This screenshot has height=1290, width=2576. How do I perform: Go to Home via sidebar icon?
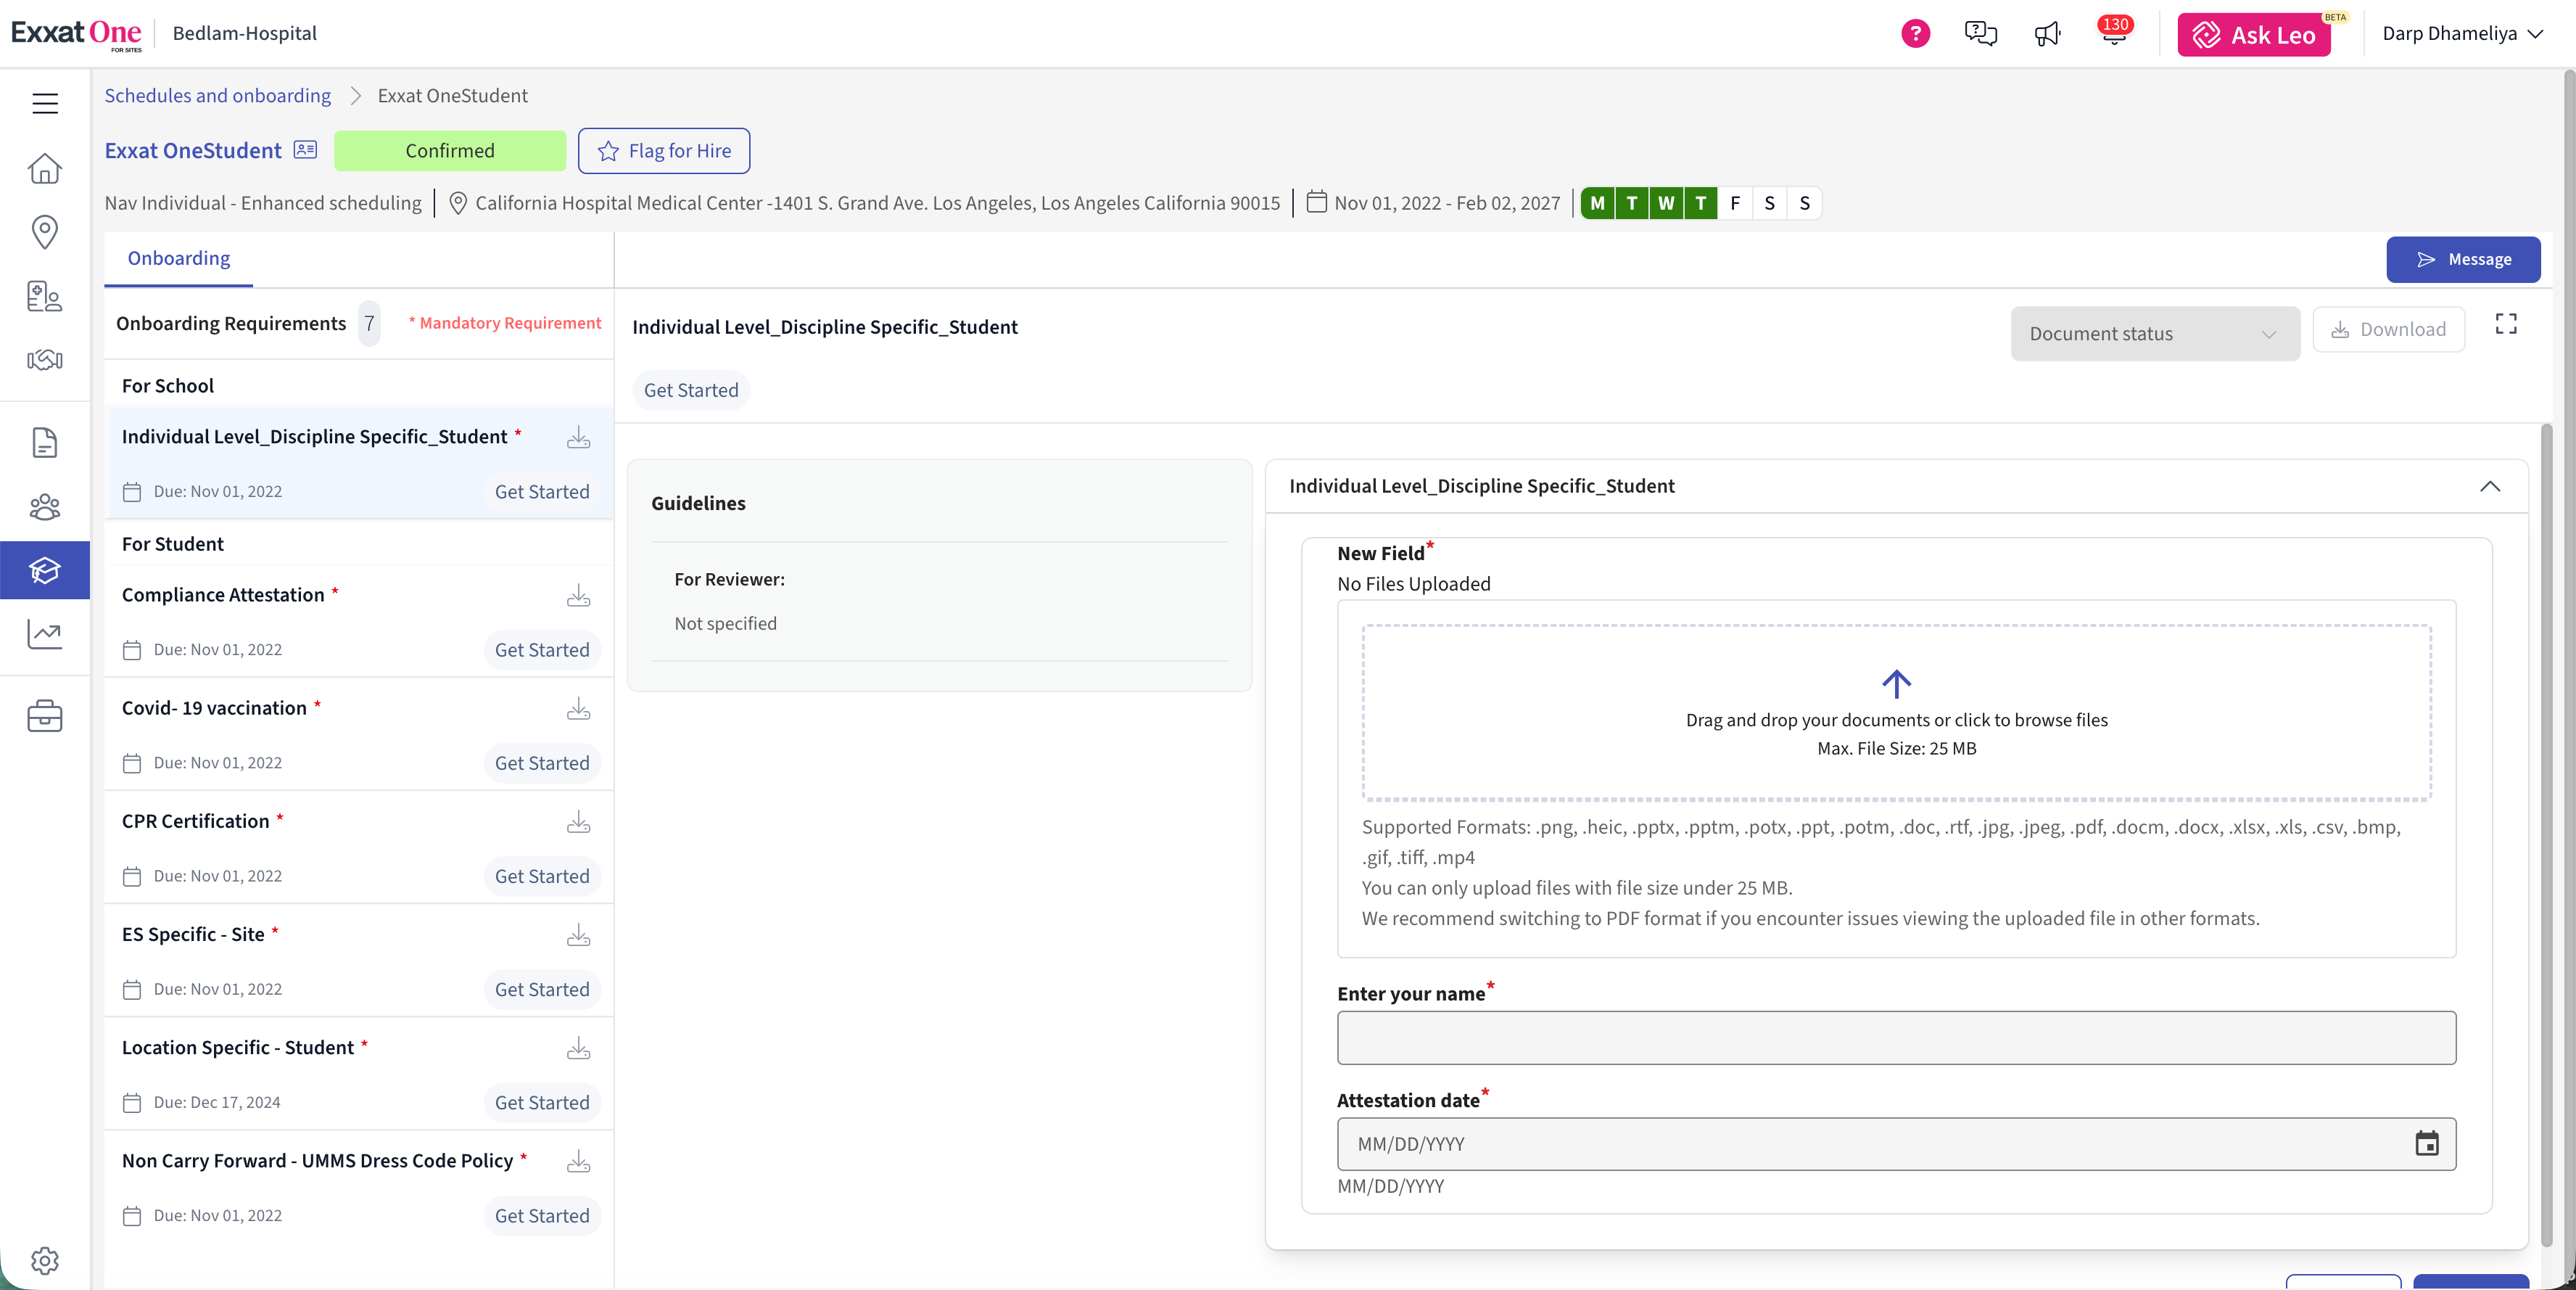click(x=45, y=168)
